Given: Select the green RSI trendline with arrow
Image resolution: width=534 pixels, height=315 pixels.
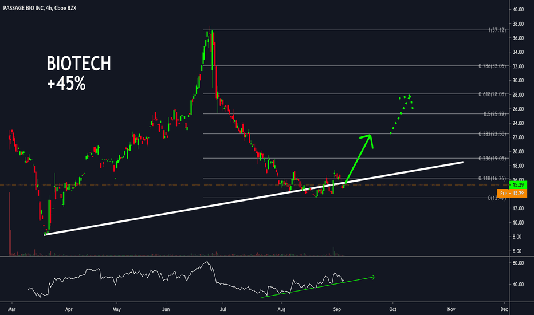Looking at the screenshot, I should 318,287.
